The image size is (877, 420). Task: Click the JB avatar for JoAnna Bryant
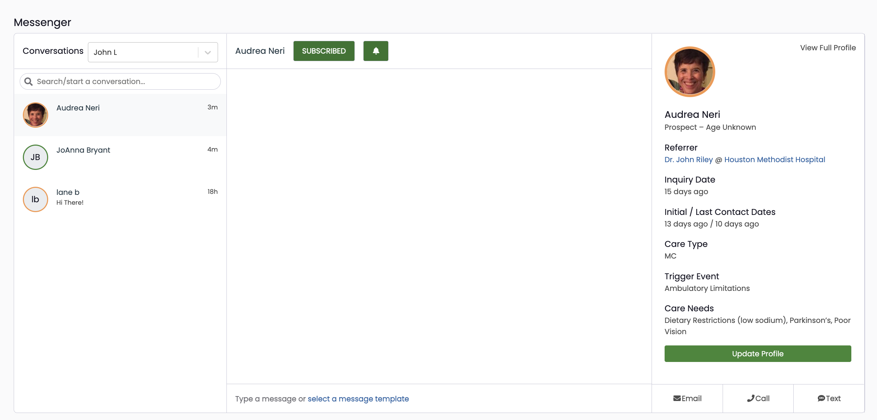(36, 157)
